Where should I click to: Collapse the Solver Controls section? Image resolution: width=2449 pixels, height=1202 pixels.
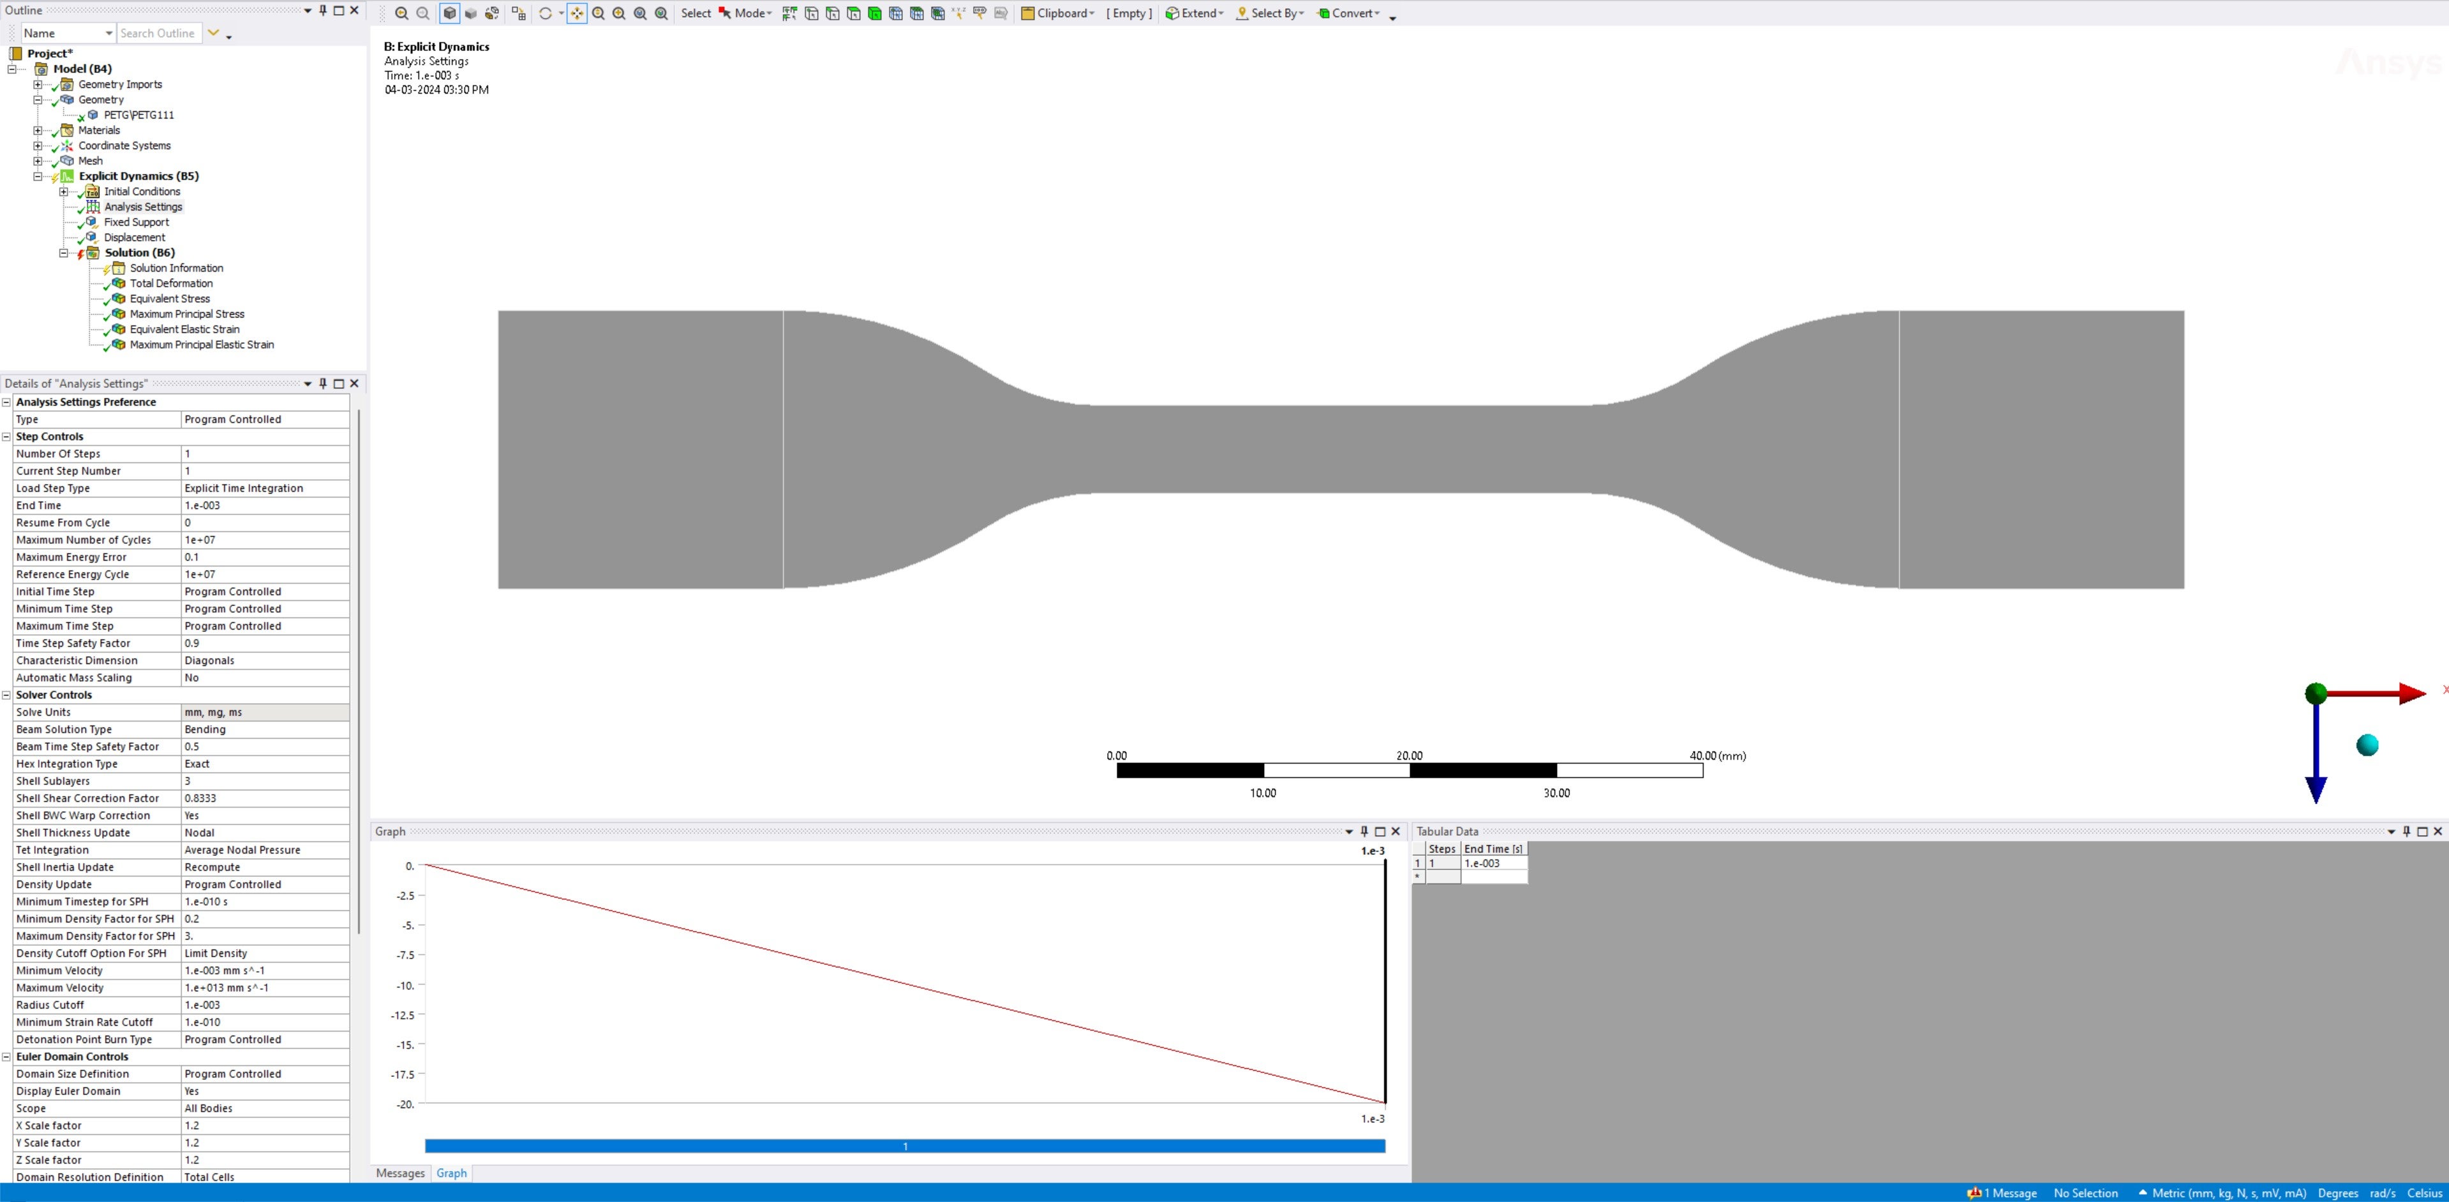pyautogui.click(x=6, y=695)
